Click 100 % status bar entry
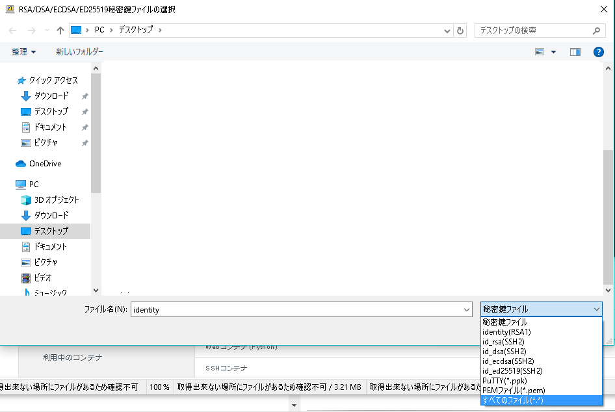This screenshot has width=615, height=412. coord(159,387)
